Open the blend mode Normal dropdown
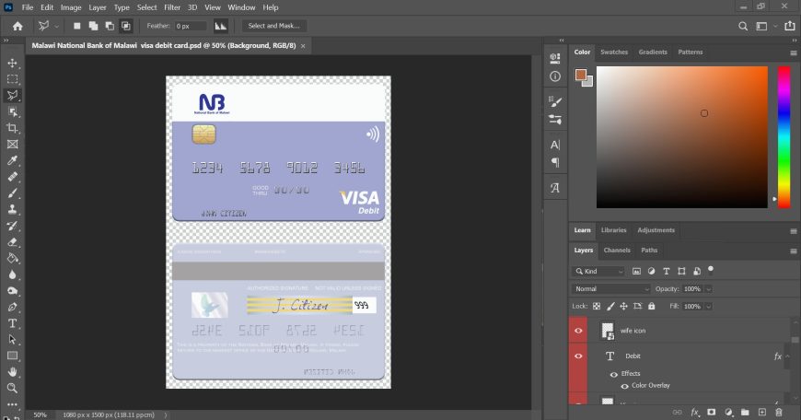 [611, 288]
